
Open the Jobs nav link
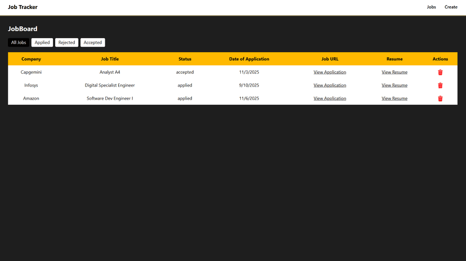click(x=431, y=7)
